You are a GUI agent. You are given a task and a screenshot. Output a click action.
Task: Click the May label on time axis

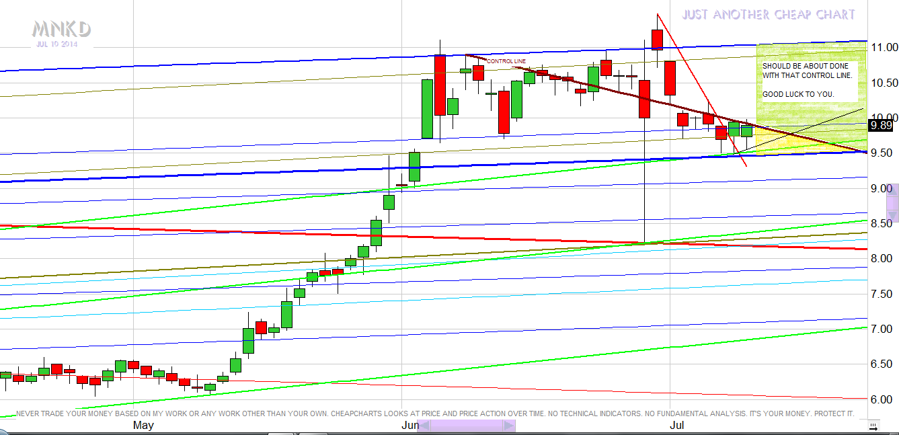pyautogui.click(x=143, y=426)
